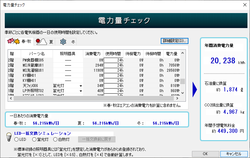
Task: Click the LED一括交換シミュレーション heading
Action: [x=43, y=133]
